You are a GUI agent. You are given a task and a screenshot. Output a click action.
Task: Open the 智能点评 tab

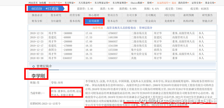(x=207, y=21)
